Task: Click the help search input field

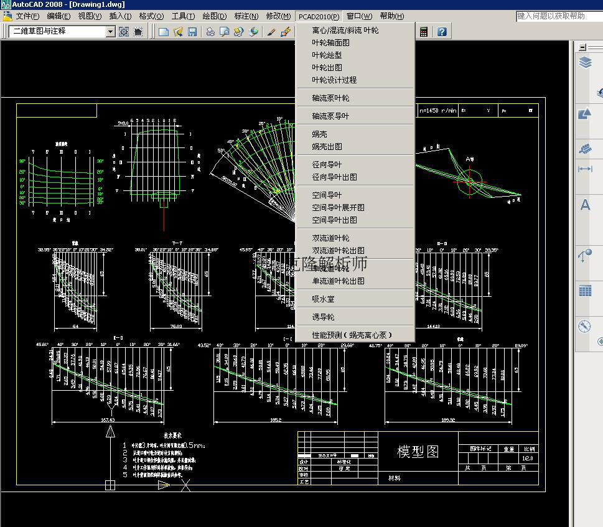Action: click(x=556, y=17)
